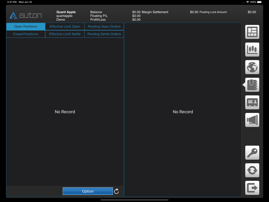Image resolution: width=269 pixels, height=202 pixels.
Task: Open the account ID card icon
Action: (x=252, y=102)
